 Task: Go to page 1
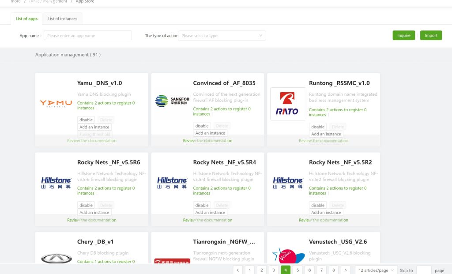click(250, 270)
